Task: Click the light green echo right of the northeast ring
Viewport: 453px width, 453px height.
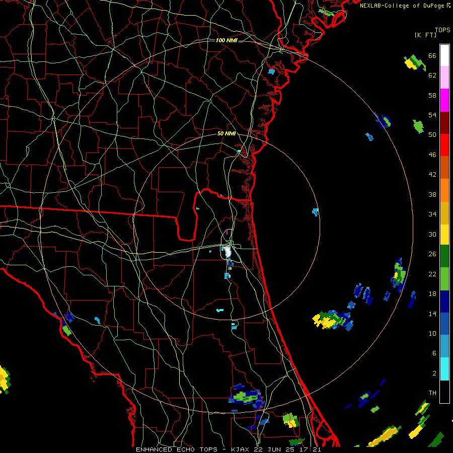Action: click(x=418, y=126)
